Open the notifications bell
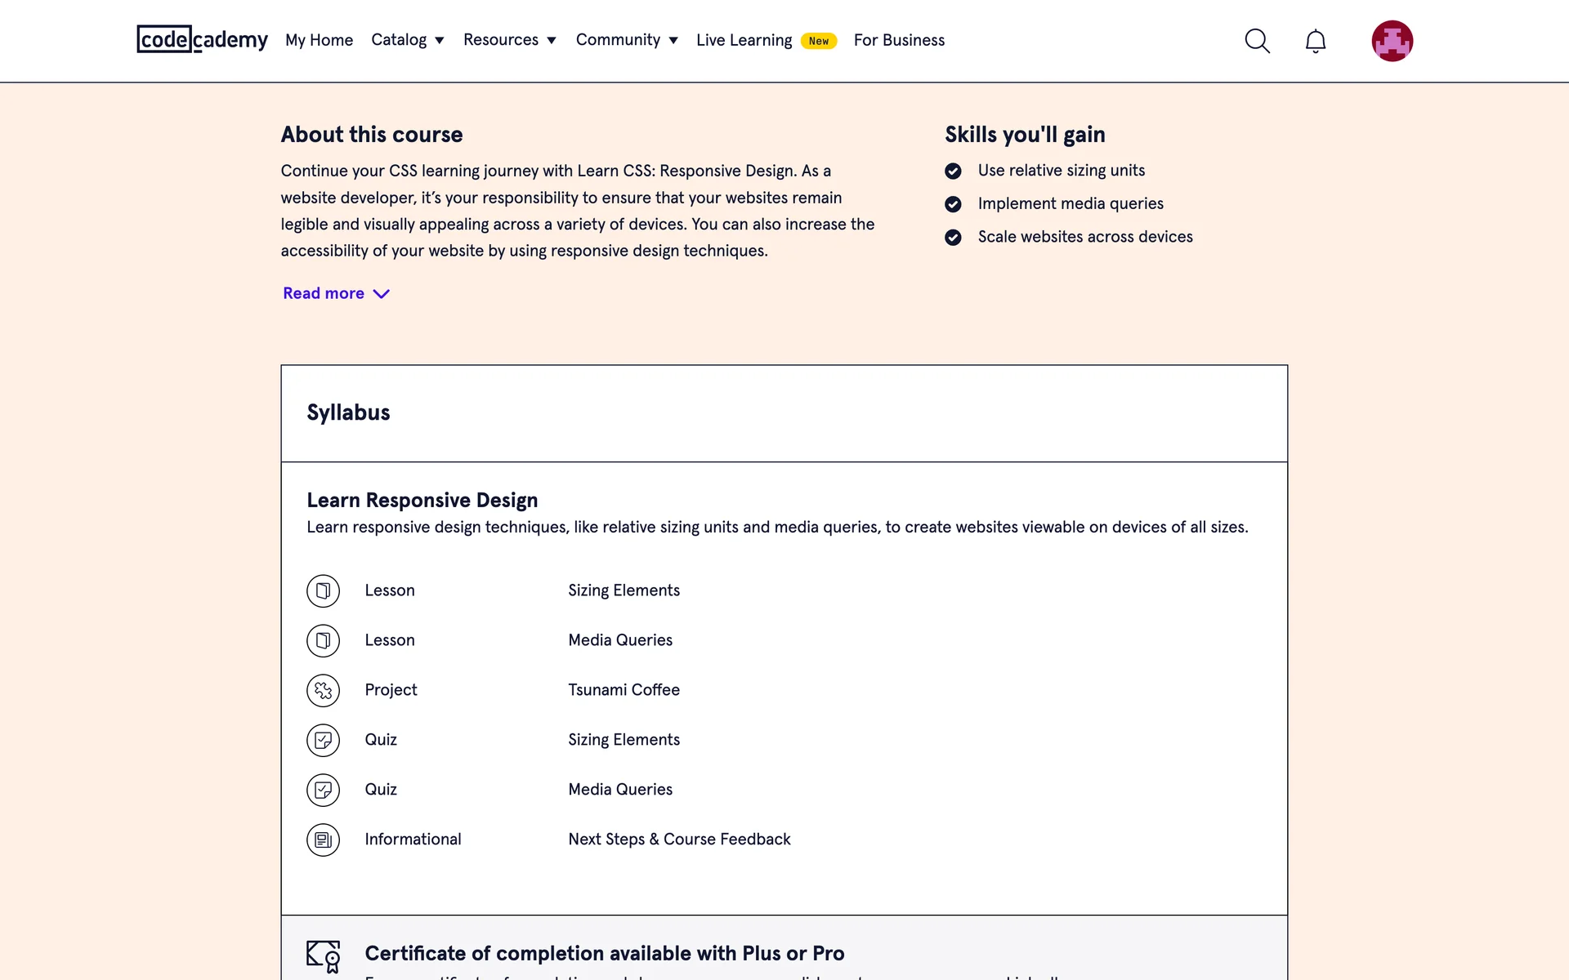Screen dimensions: 1569x980 coord(1315,41)
